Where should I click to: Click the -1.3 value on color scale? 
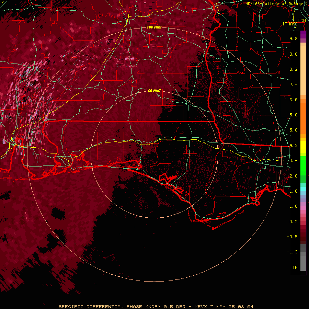pyautogui.click(x=292, y=252)
